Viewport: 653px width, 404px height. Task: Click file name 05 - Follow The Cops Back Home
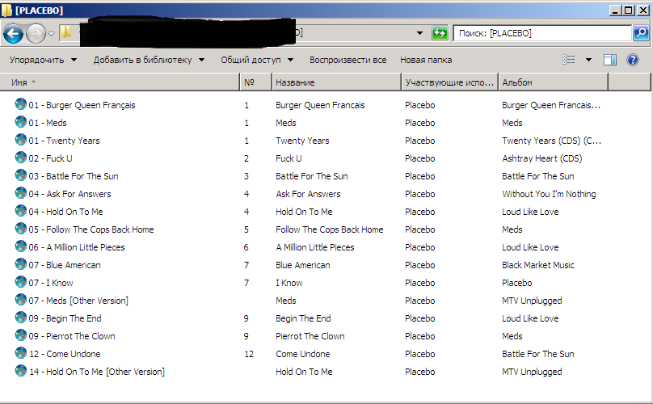[91, 230]
